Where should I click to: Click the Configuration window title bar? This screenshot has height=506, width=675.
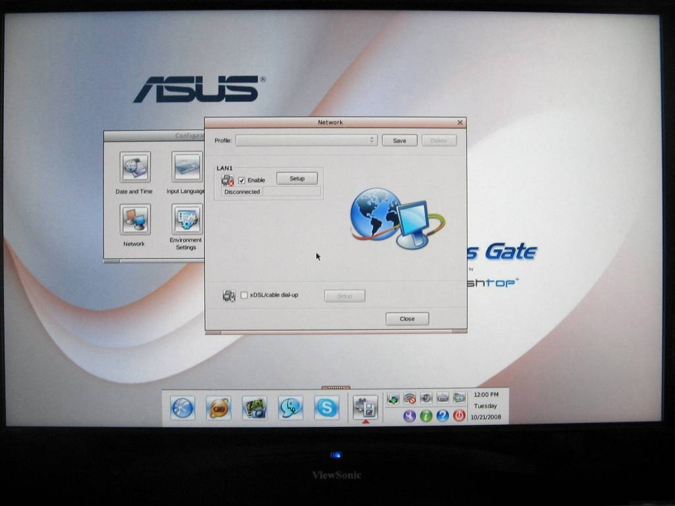coord(154,136)
